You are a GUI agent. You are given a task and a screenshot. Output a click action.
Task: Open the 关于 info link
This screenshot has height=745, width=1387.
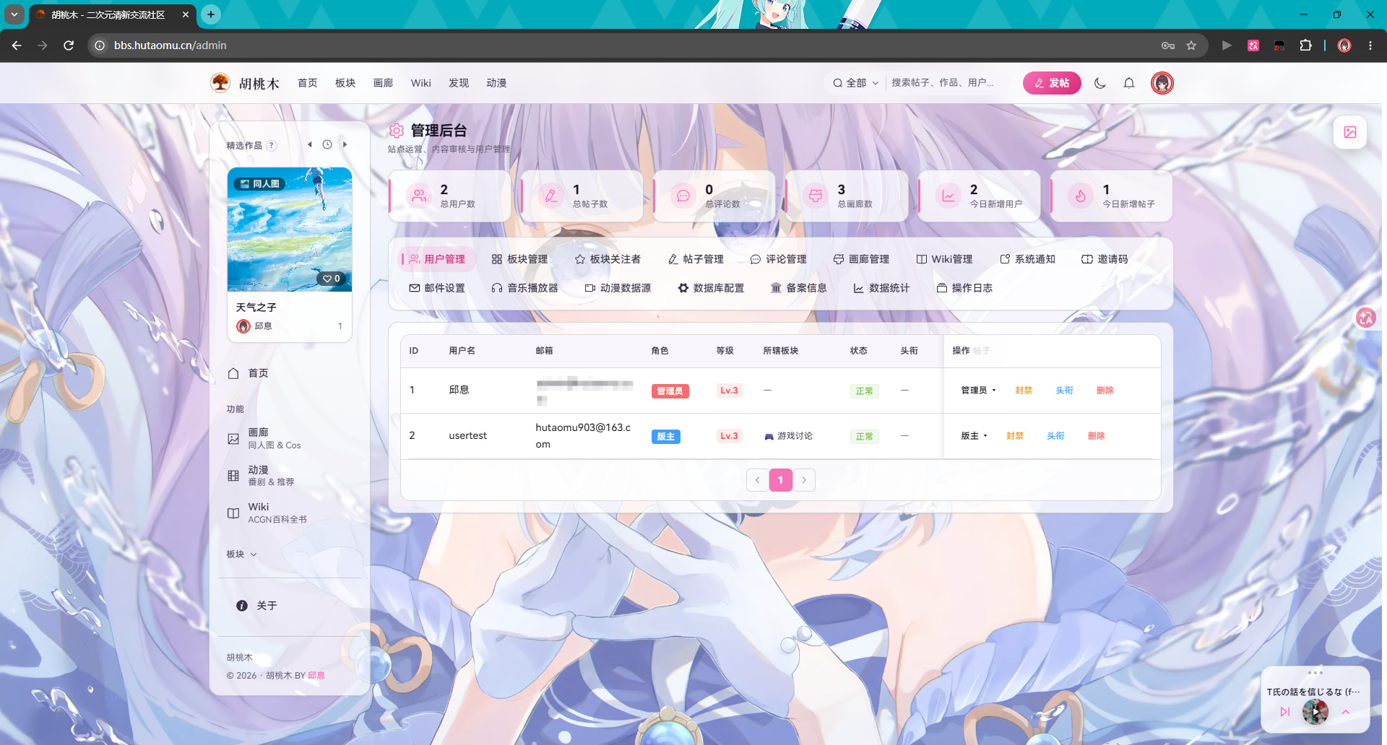click(x=256, y=606)
